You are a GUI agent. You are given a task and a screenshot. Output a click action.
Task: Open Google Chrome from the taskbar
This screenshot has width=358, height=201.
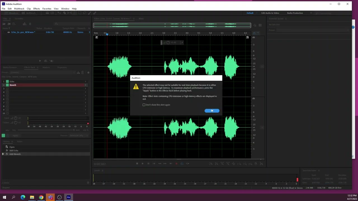(x=41, y=197)
